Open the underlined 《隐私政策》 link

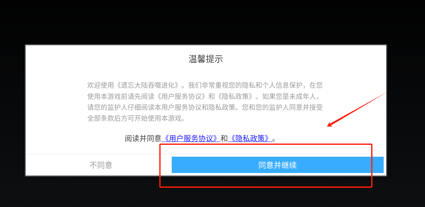pos(250,138)
